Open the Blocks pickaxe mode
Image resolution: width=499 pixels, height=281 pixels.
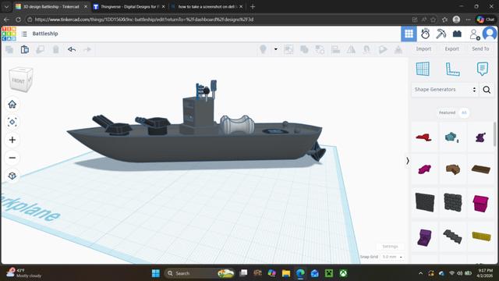pos(441,34)
